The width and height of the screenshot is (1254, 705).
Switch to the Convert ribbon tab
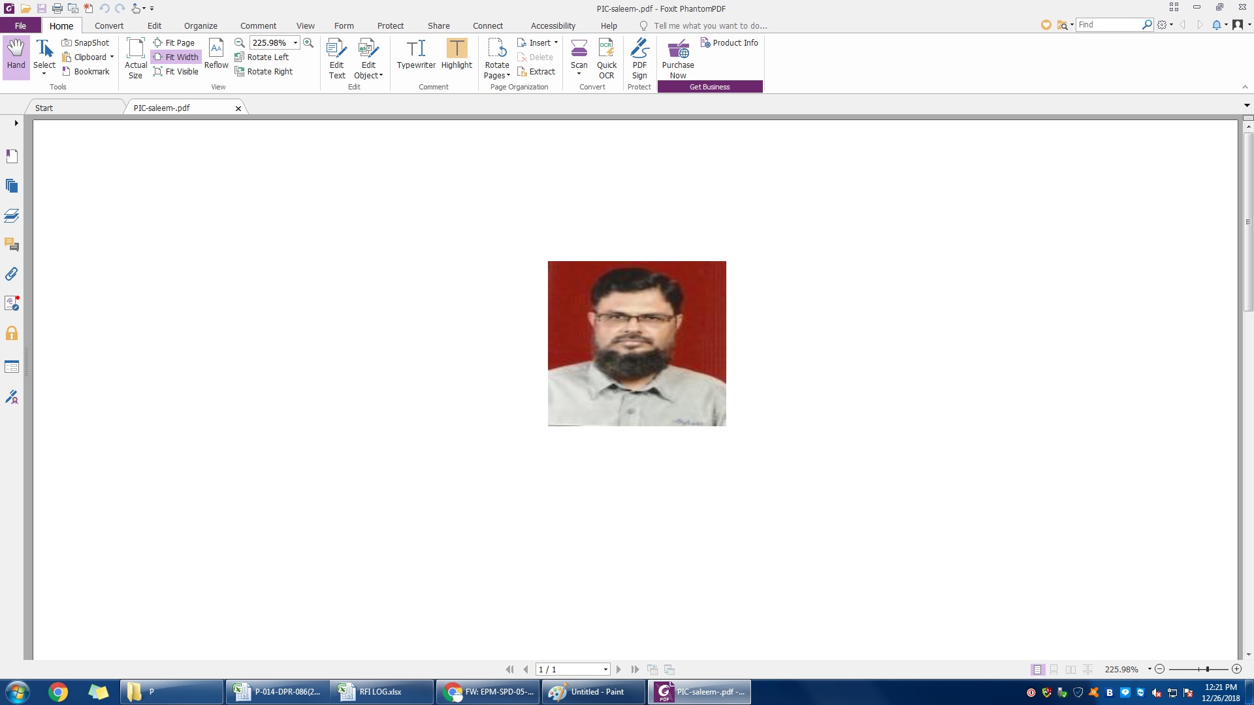pyautogui.click(x=108, y=25)
